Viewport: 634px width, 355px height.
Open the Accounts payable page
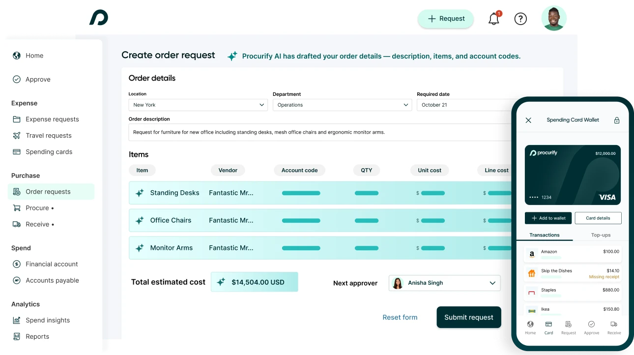coord(52,280)
